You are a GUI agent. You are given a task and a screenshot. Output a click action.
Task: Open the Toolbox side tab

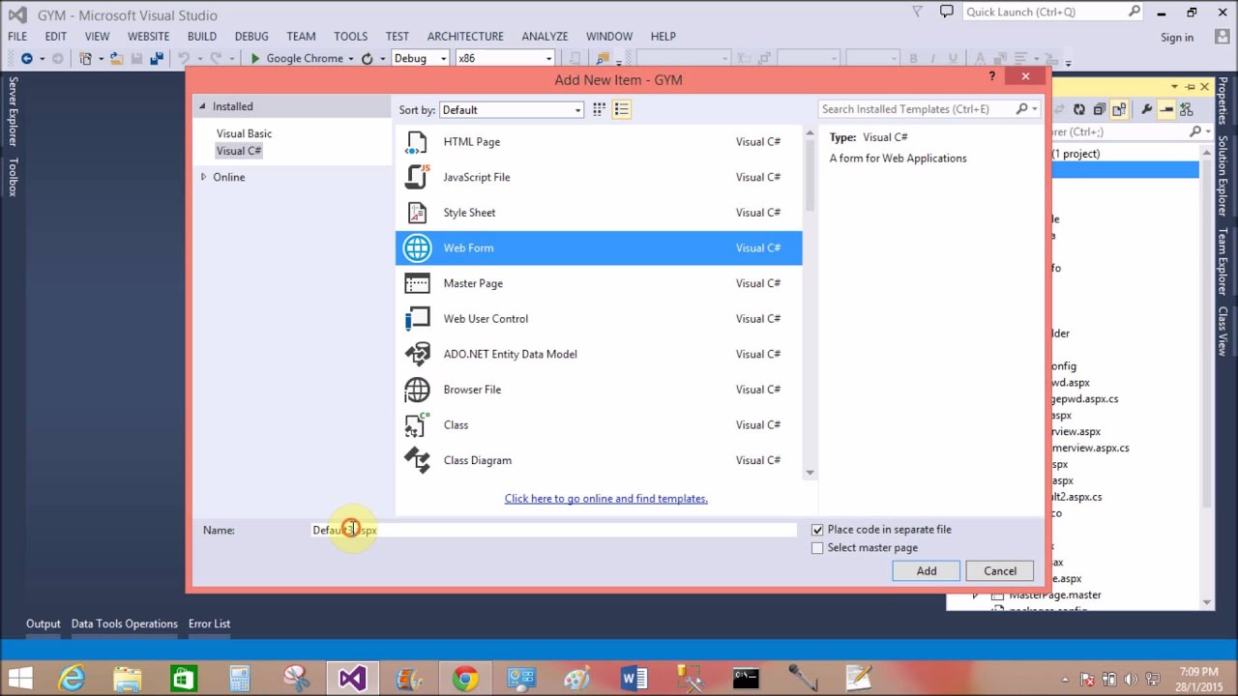(13, 177)
